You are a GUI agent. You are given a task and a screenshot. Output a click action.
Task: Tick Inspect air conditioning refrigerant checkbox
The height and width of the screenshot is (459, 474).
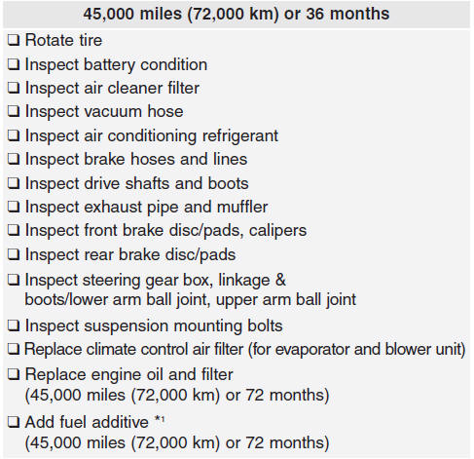[14, 135]
